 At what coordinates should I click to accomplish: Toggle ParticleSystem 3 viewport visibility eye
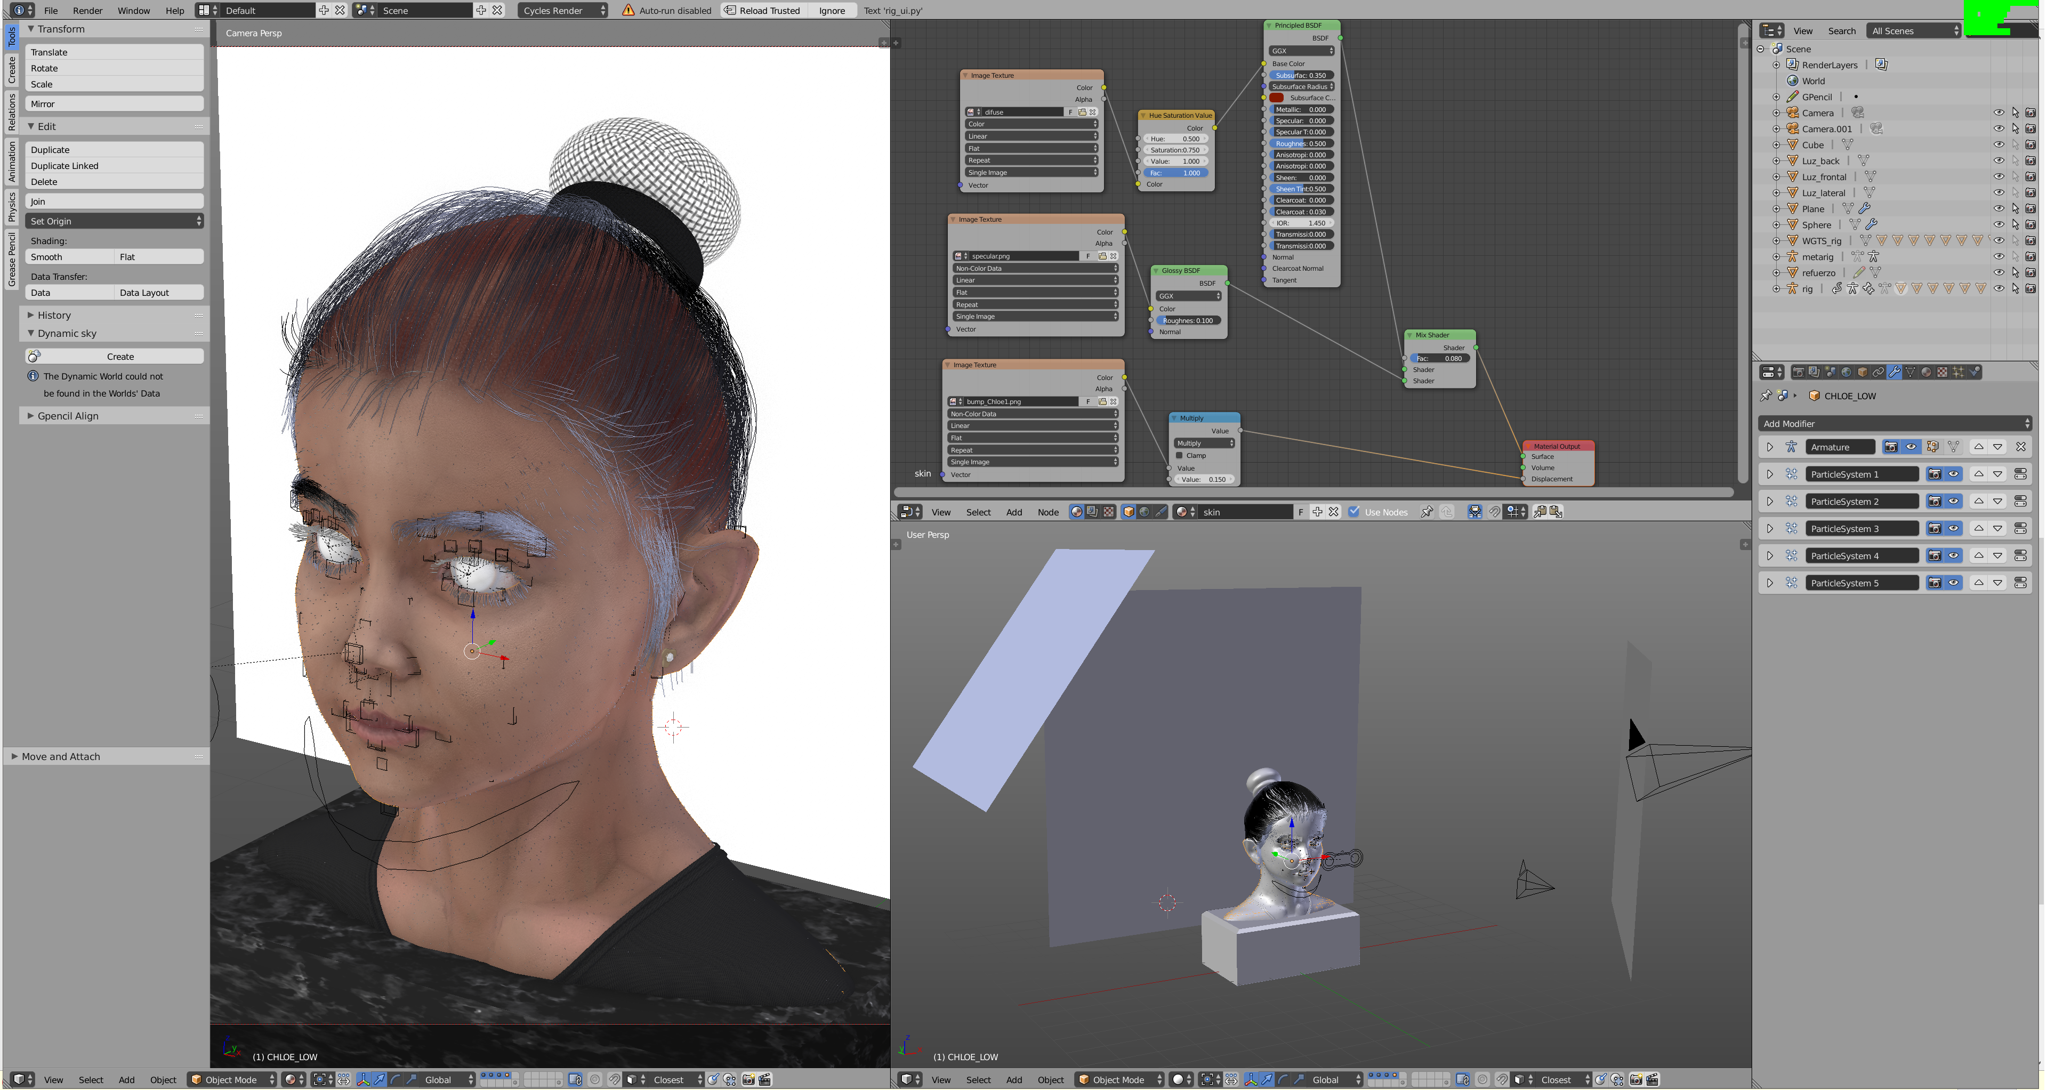click(1954, 528)
